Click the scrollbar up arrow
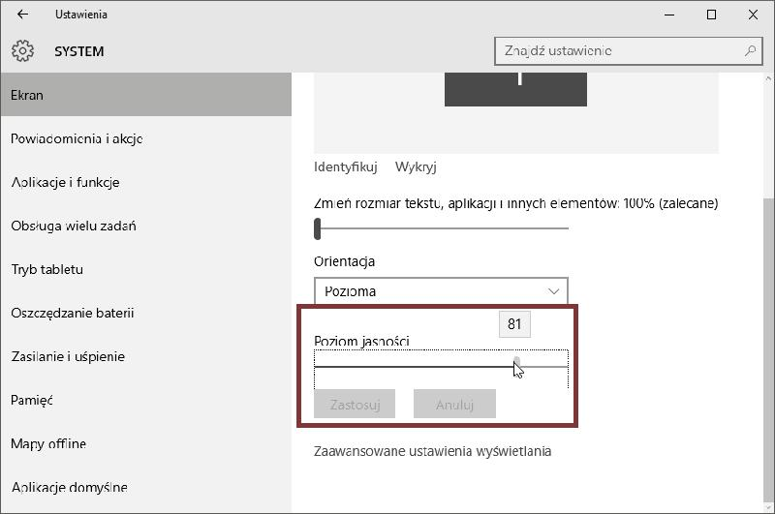Screen dimensions: 775x514 (x=768, y=78)
